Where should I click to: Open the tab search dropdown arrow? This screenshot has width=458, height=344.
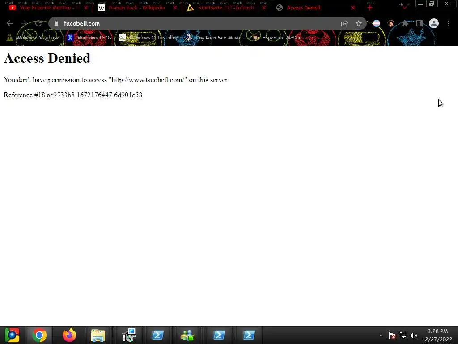point(404,8)
